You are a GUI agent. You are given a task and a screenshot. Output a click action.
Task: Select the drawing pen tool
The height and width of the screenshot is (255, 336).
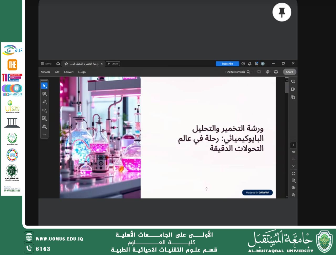coord(44,102)
